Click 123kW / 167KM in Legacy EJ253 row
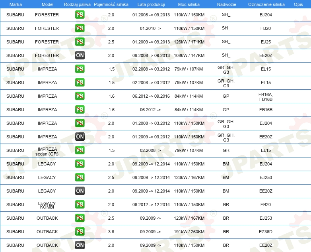This screenshot has width=311, height=252. point(189,177)
